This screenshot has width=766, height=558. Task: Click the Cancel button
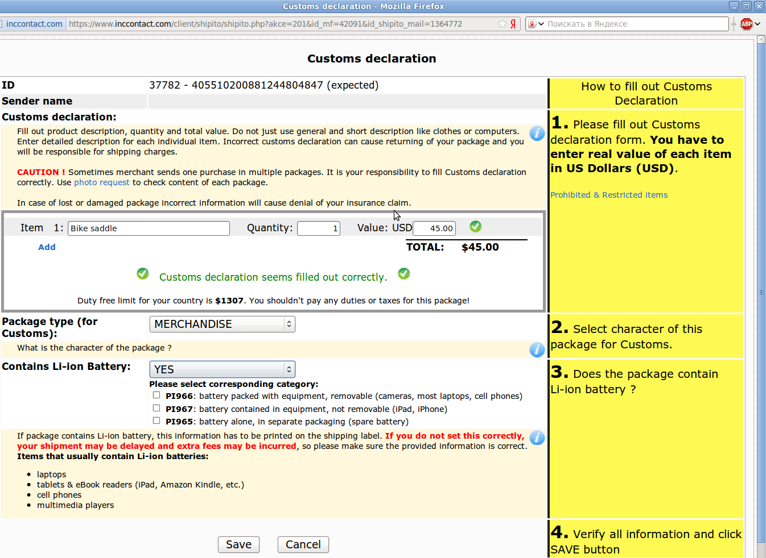tap(303, 544)
